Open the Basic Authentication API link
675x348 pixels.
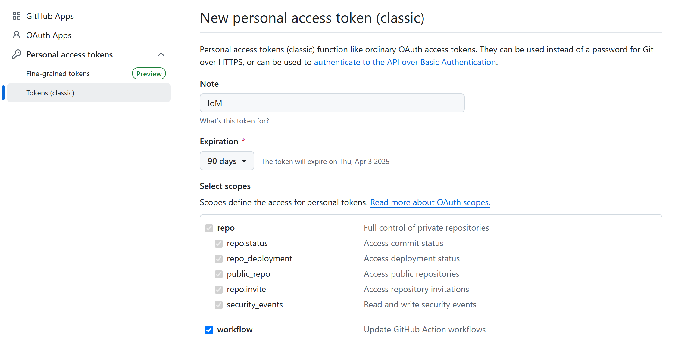(405, 62)
